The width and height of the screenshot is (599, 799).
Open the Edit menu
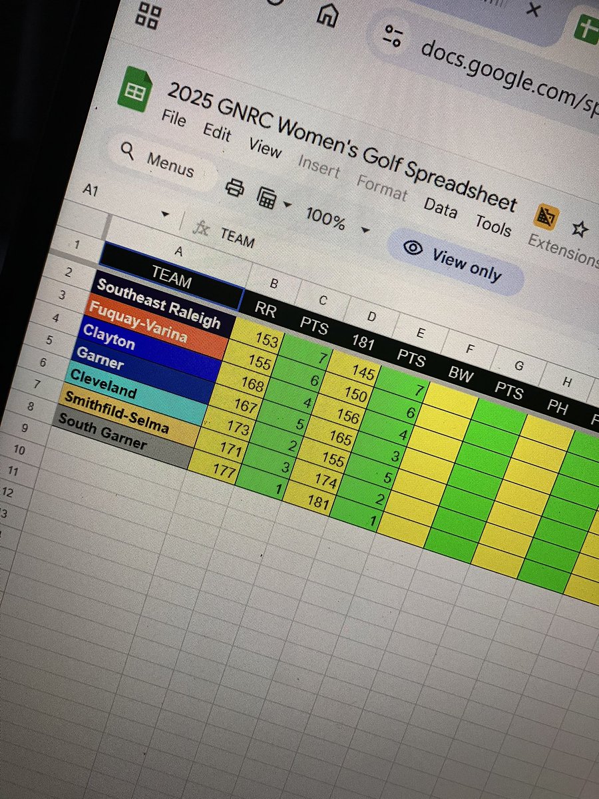point(217,132)
